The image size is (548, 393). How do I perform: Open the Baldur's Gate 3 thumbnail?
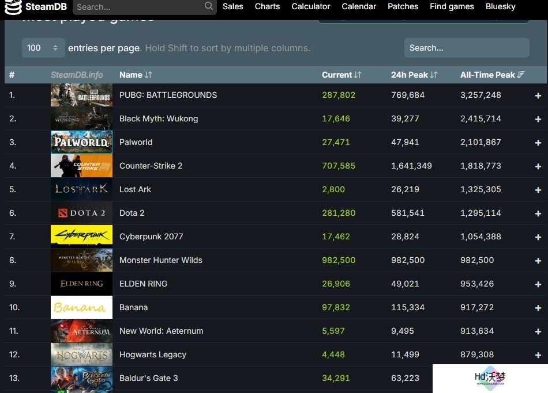coord(81,378)
